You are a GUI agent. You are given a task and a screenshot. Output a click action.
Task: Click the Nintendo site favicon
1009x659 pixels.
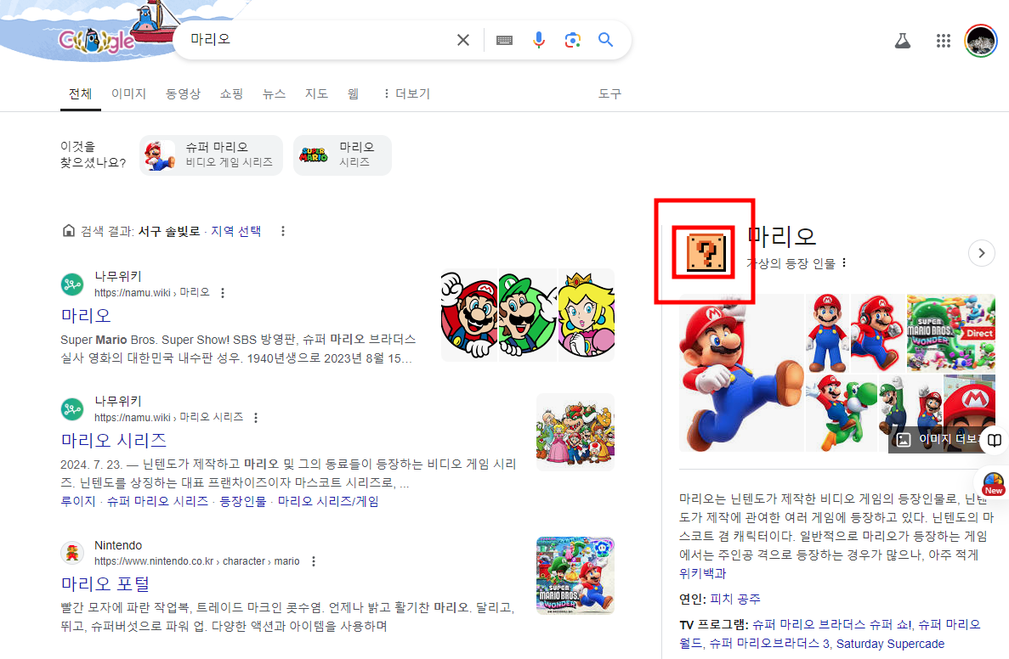click(72, 552)
